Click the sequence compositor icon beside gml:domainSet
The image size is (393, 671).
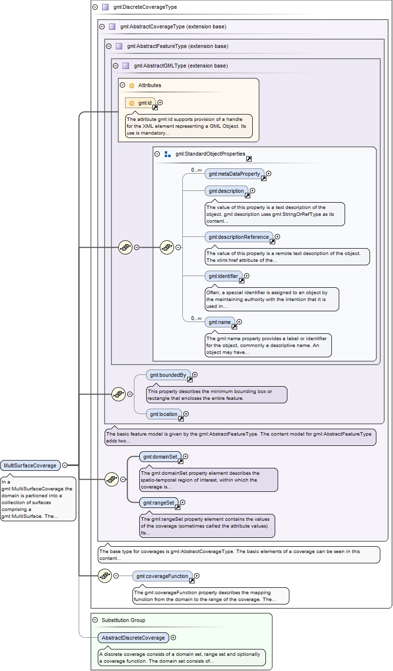pos(112,480)
